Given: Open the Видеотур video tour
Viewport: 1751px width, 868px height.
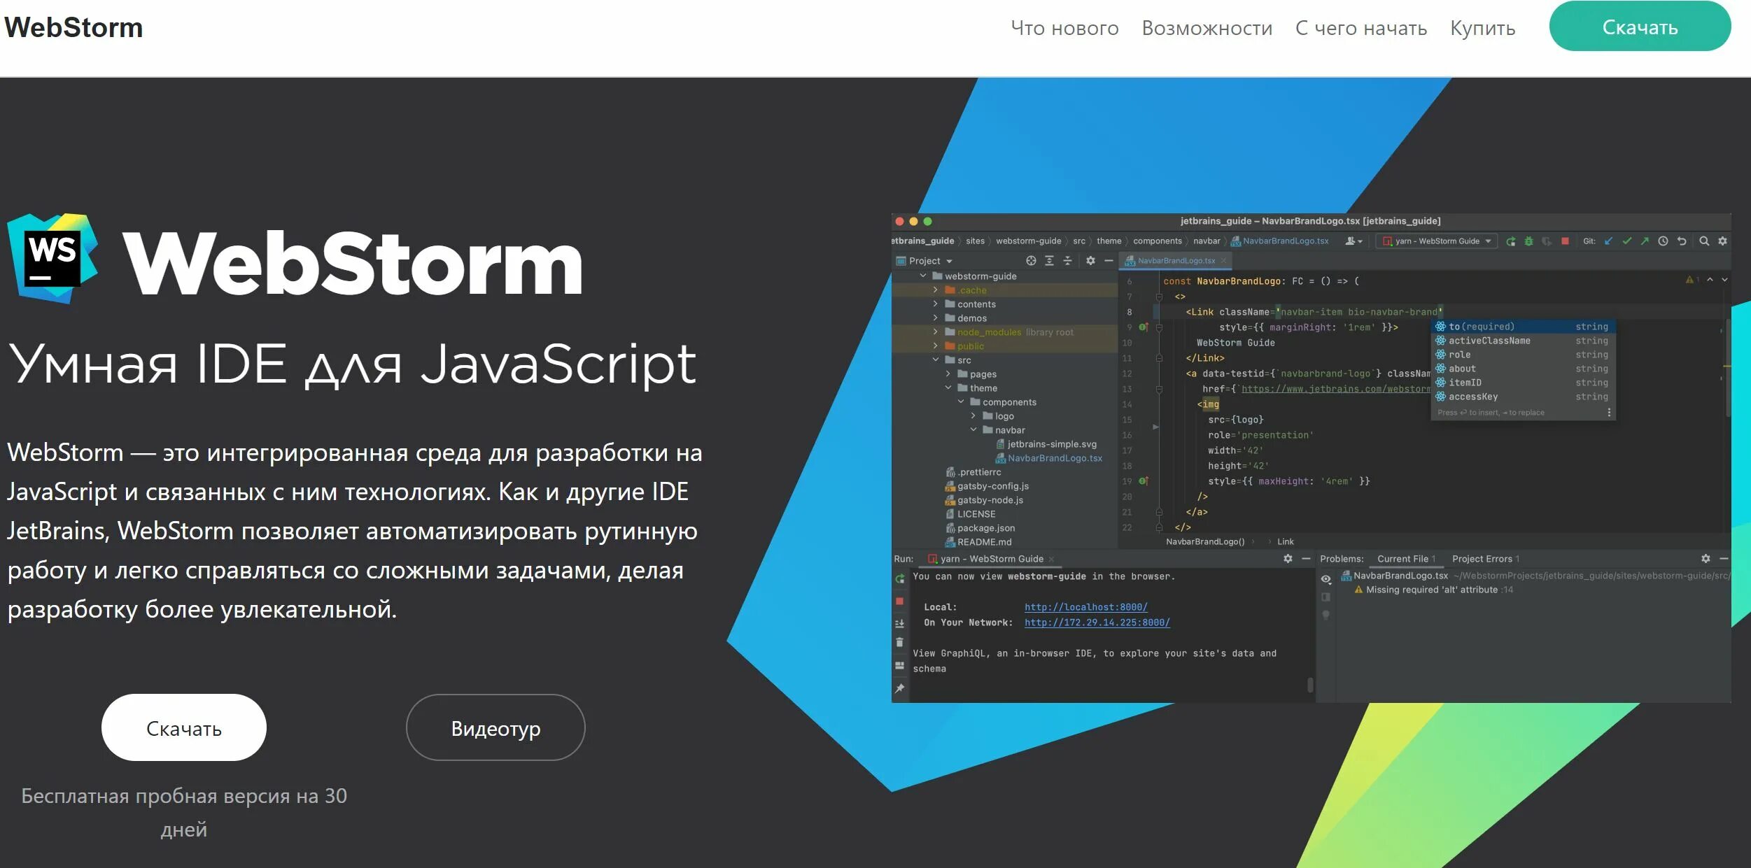Looking at the screenshot, I should [495, 727].
